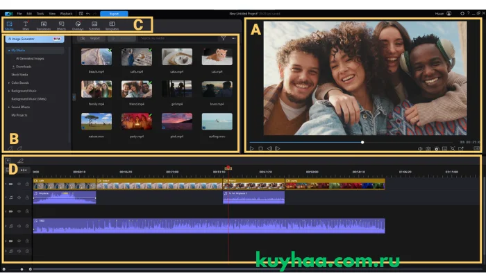This screenshot has height=273, width=486.
Task: Open the Playback menu
Action: point(67,14)
